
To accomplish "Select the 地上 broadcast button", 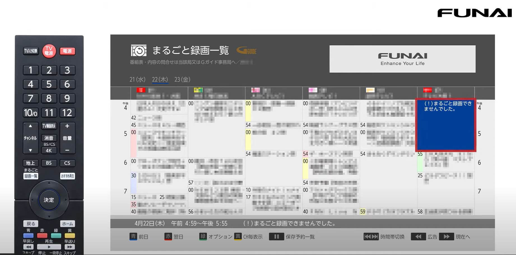I will [31, 163].
